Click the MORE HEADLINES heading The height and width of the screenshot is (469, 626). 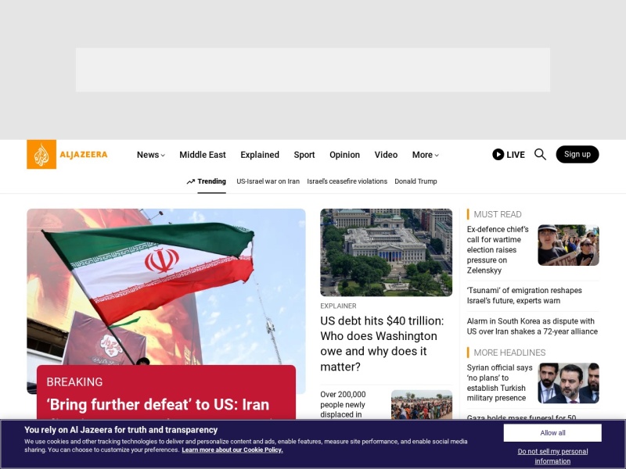(509, 353)
